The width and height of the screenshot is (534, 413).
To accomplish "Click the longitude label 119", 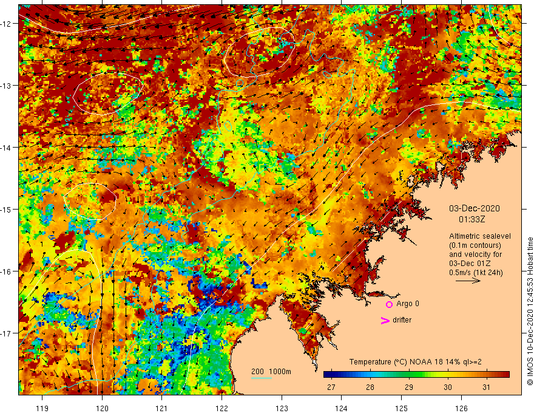I will tap(42, 408).
